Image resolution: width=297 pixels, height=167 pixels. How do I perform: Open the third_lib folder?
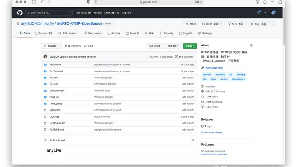54,97
